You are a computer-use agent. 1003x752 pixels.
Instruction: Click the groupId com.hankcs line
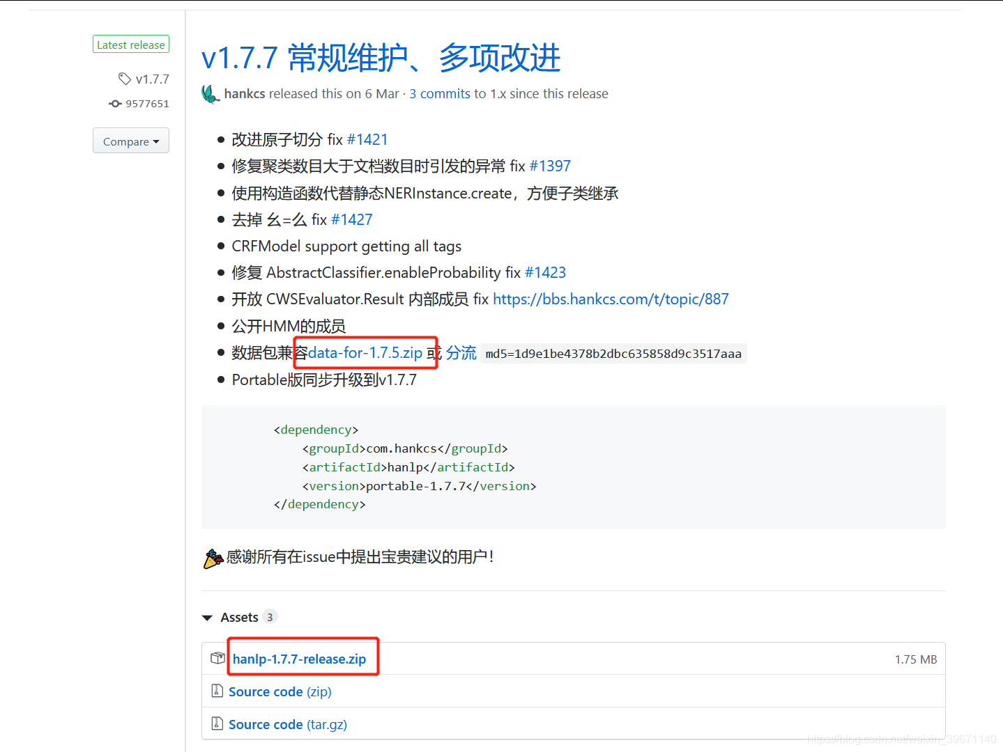coord(405,448)
